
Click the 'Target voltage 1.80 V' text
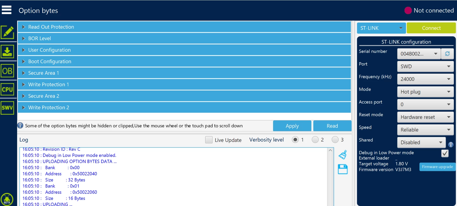pos(383,164)
